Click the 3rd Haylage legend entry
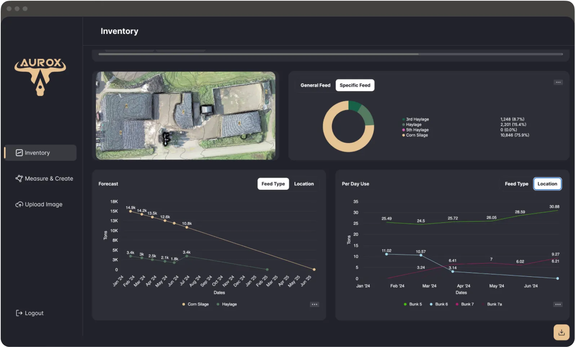 [x=416, y=119]
